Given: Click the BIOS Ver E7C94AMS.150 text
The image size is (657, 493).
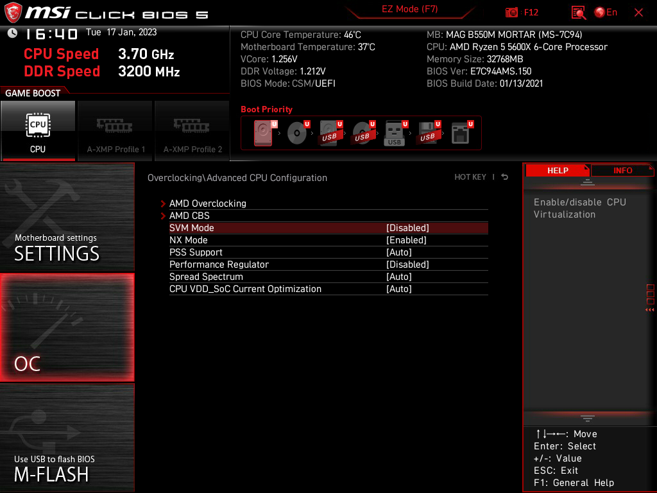Looking at the screenshot, I should tap(479, 71).
